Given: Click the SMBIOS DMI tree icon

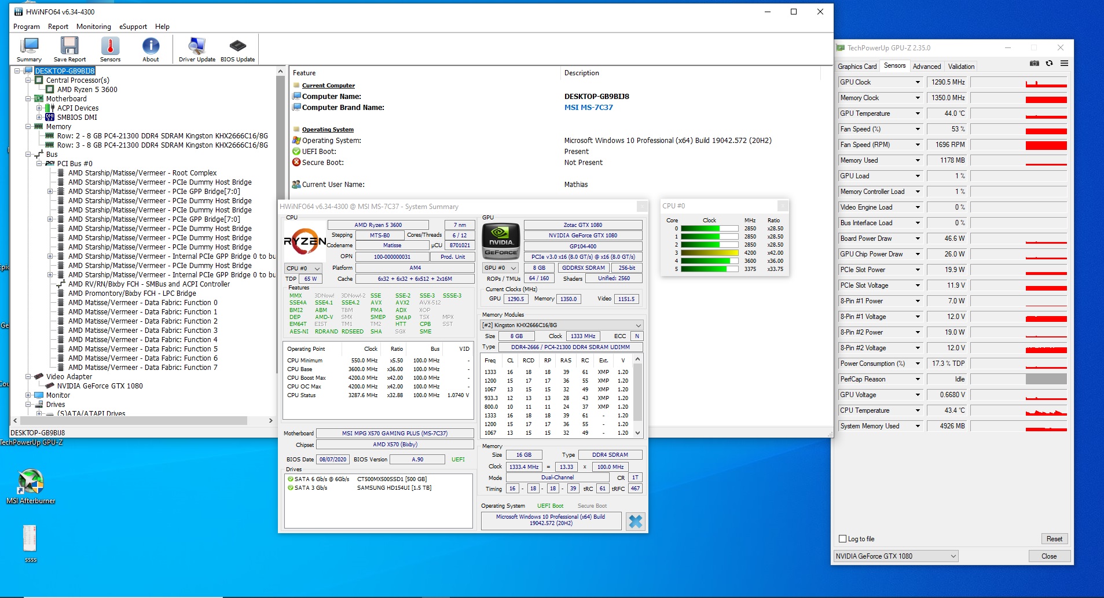Looking at the screenshot, I should (x=50, y=117).
